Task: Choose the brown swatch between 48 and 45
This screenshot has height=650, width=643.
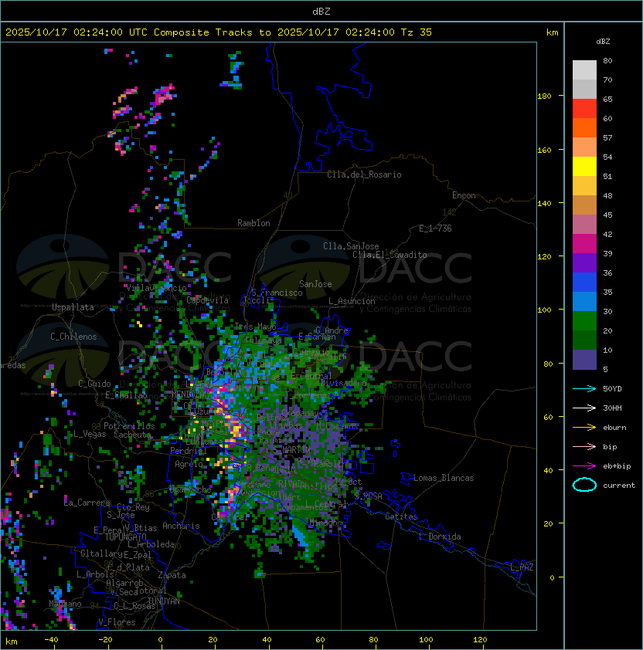Action: tap(584, 205)
